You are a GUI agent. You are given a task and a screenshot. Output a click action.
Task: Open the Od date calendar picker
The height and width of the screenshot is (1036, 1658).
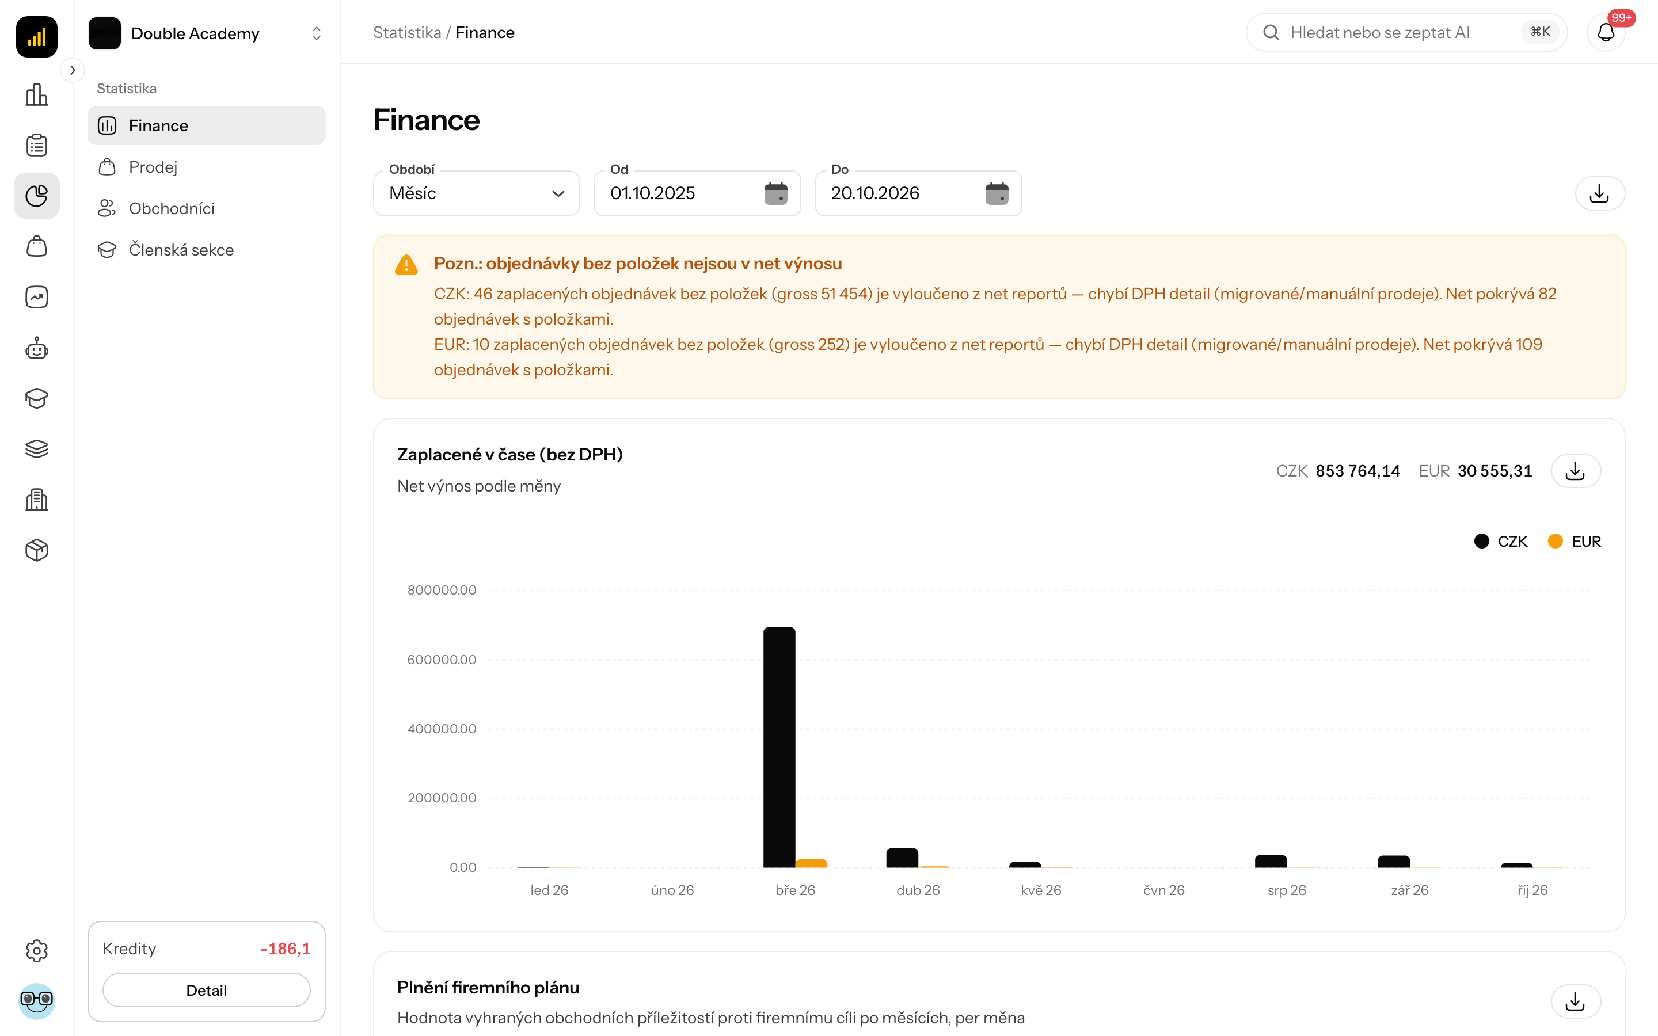point(775,193)
